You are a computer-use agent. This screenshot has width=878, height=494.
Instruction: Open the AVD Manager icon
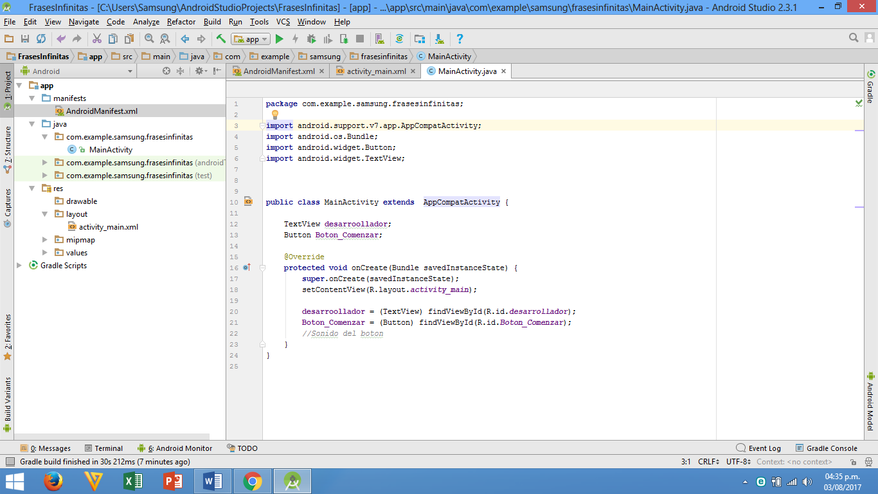click(x=380, y=39)
